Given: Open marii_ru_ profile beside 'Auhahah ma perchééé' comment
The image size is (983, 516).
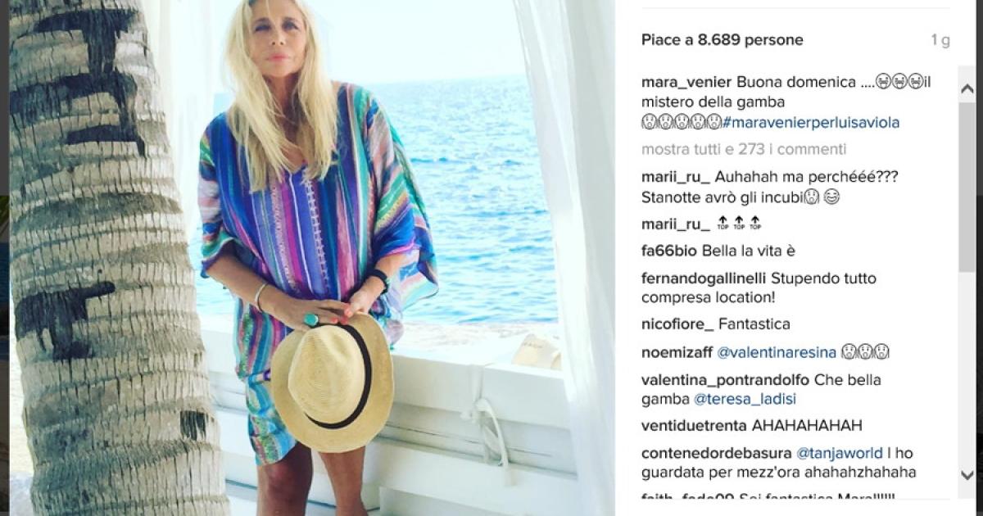Looking at the screenshot, I should click(676, 177).
